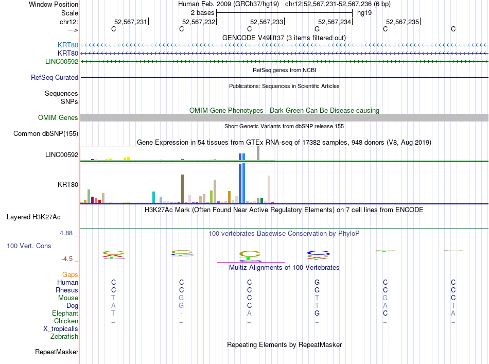Click the cyan KRT80 expression bar
Image resolution: width=489 pixels, height=364 pixels.
point(153,197)
